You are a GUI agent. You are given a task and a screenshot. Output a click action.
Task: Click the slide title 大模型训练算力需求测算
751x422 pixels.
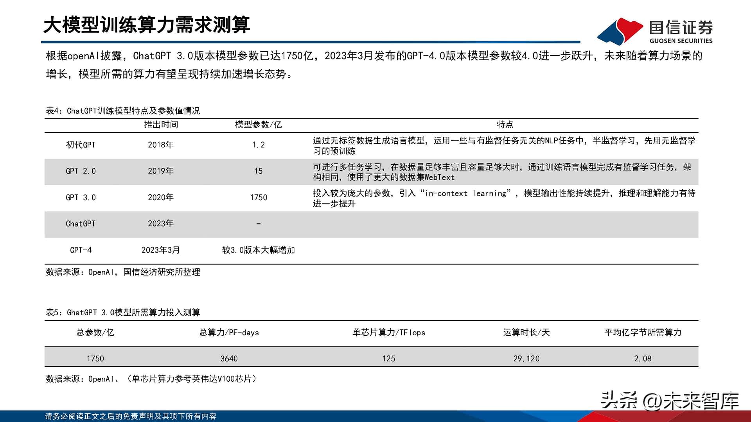pyautogui.click(x=147, y=25)
